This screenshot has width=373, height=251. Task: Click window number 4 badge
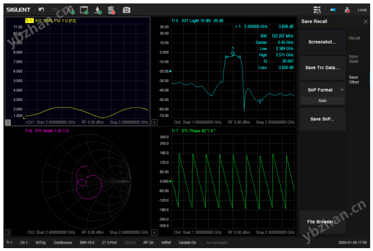click(154, 233)
